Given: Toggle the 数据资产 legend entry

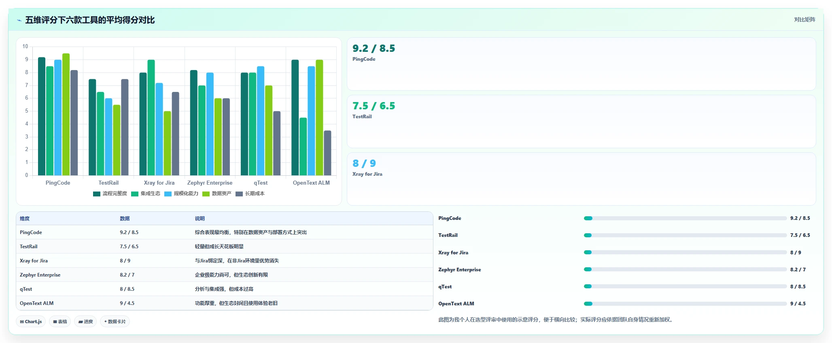Looking at the screenshot, I should coord(217,194).
